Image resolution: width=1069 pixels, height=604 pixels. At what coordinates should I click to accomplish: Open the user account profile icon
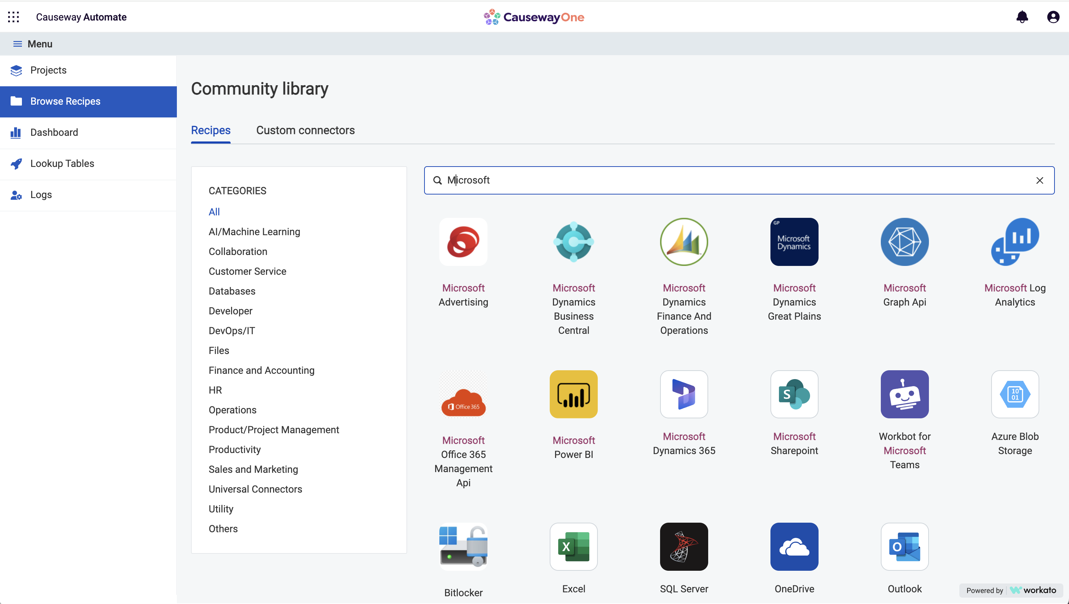click(x=1053, y=17)
